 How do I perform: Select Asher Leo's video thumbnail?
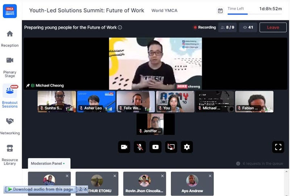pyautogui.click(x=96, y=101)
